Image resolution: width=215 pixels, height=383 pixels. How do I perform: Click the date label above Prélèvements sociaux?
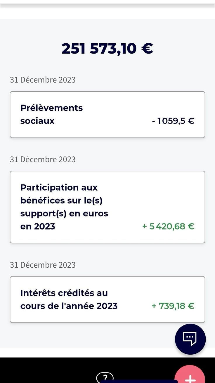point(43,80)
